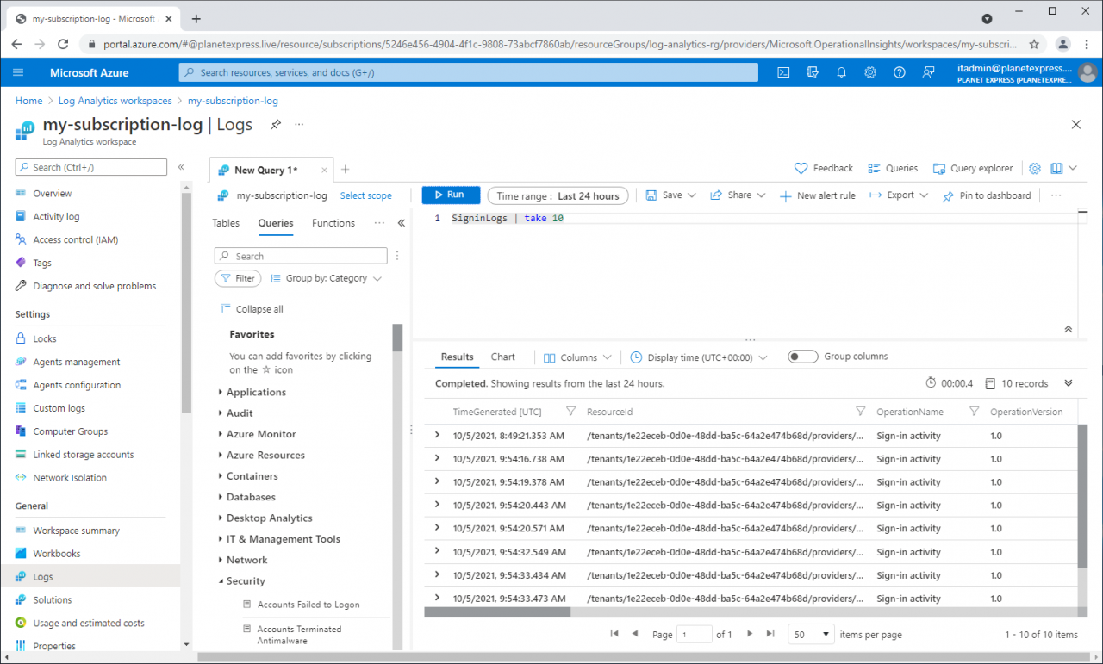Click the help question mark icon
The width and height of the screenshot is (1103, 664).
[x=900, y=72]
